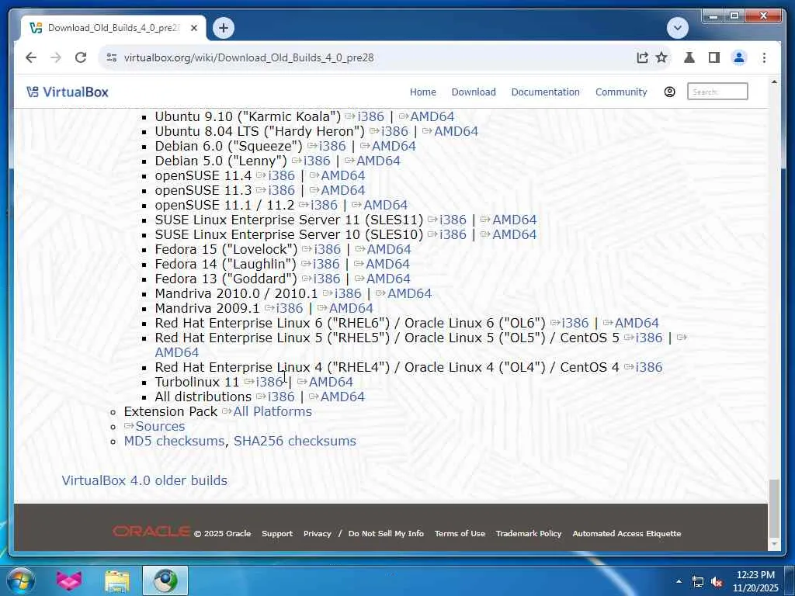This screenshot has width=795, height=596.
Task: Open the network tray icon
Action: click(698, 582)
